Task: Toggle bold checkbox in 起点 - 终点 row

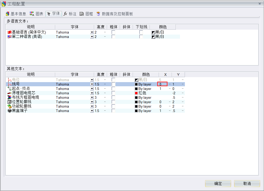Action: coord(113,89)
